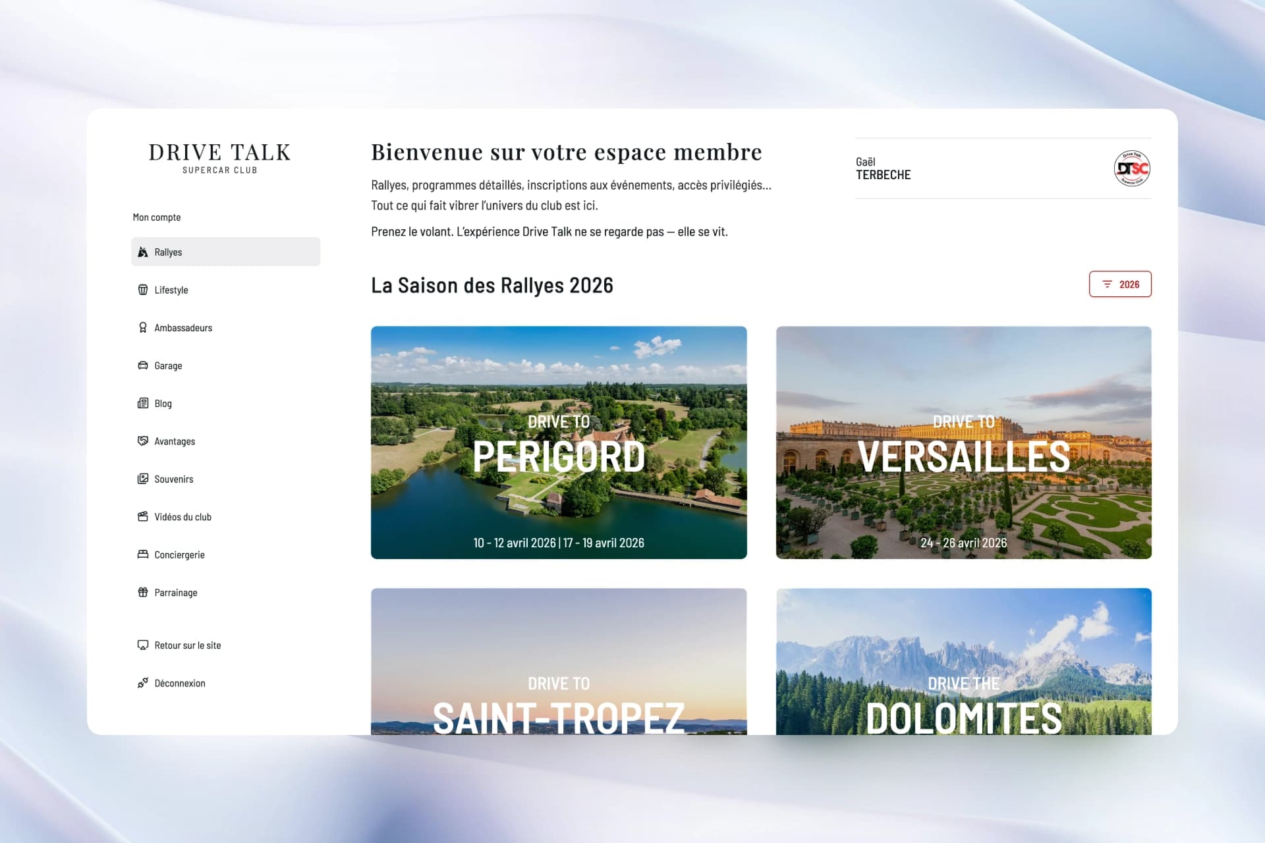Open the 2026 year filter dropdown
The height and width of the screenshot is (843, 1265).
point(1120,284)
